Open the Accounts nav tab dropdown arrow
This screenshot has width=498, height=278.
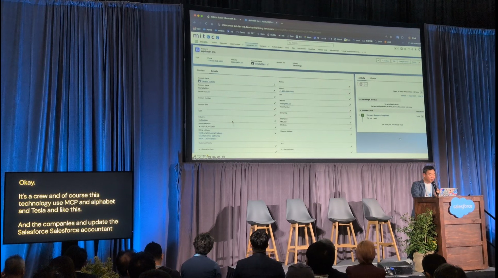point(256,46)
